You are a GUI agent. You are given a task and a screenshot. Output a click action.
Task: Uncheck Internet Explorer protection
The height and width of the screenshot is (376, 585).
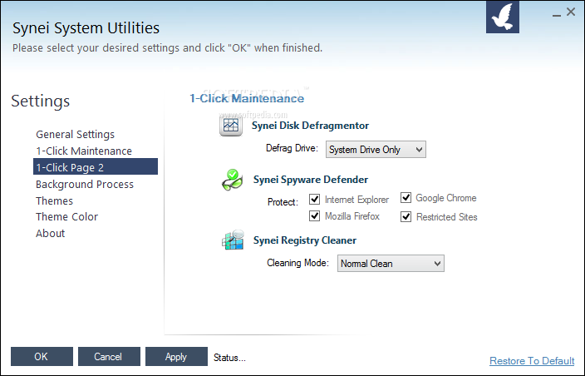(x=314, y=200)
